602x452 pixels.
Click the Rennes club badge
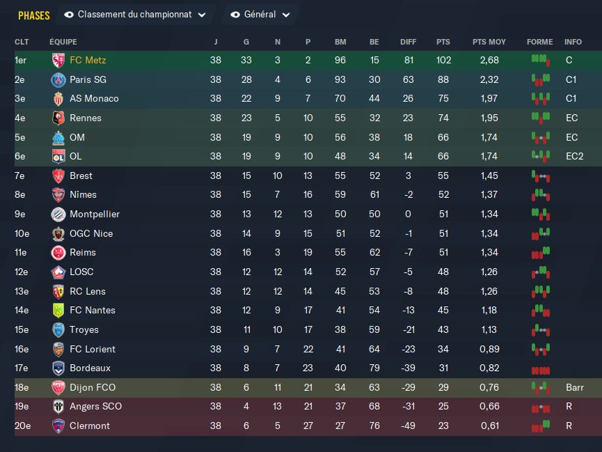point(58,118)
